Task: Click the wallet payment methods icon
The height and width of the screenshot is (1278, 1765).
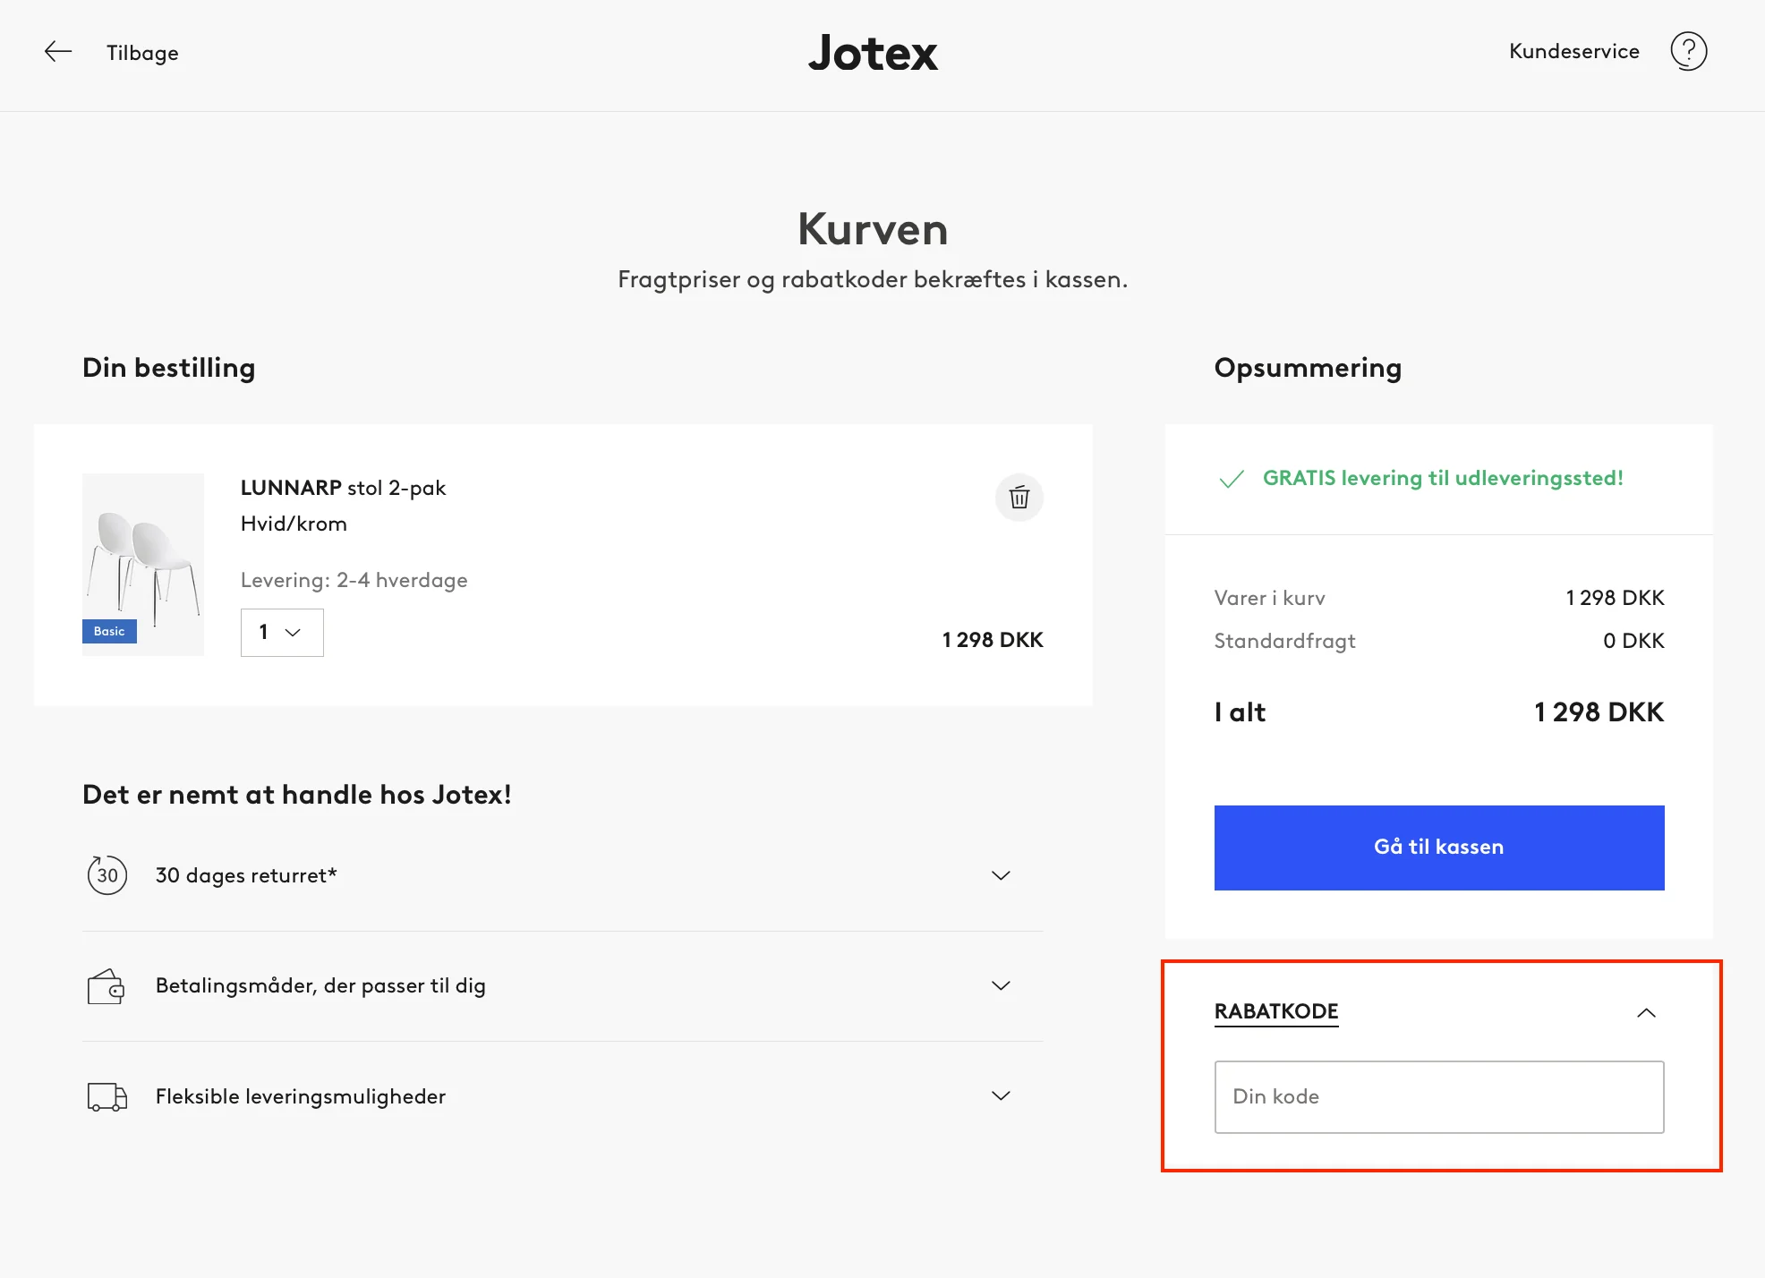Action: (107, 985)
